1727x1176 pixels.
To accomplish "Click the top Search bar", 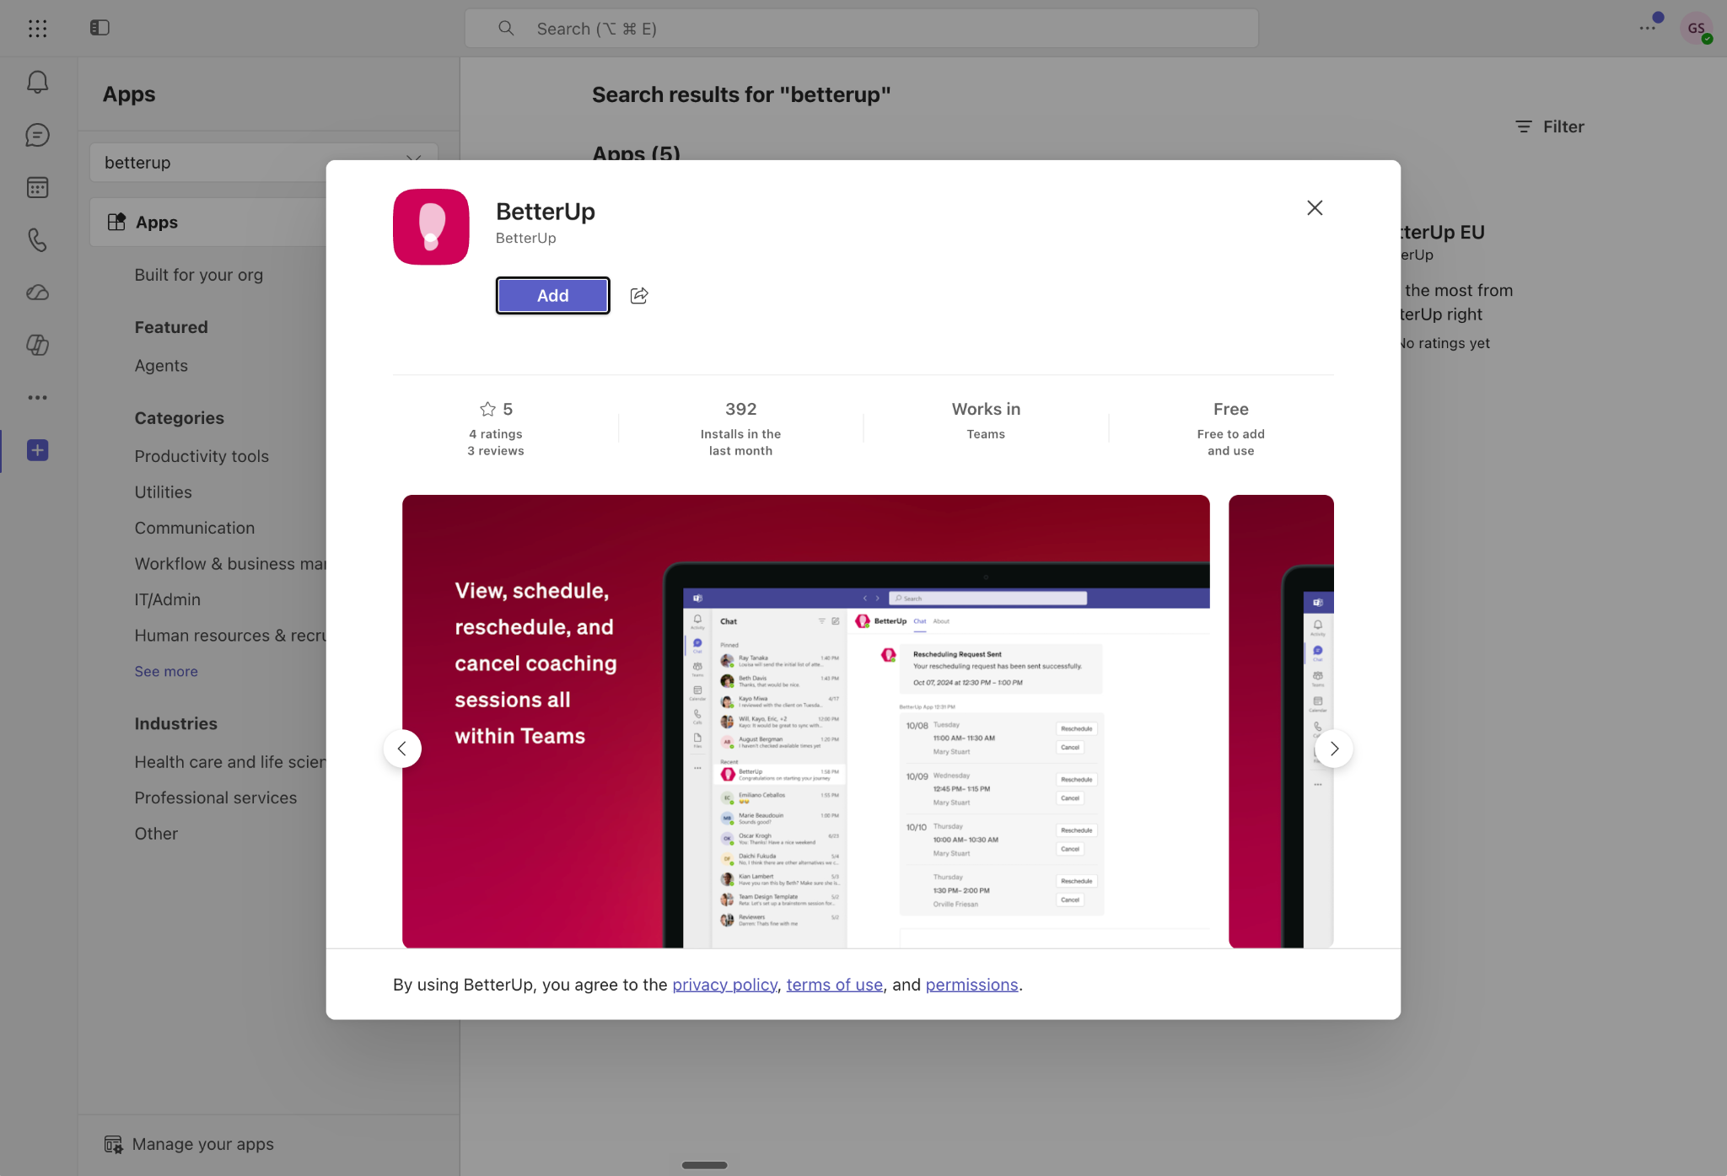I will click(x=861, y=29).
